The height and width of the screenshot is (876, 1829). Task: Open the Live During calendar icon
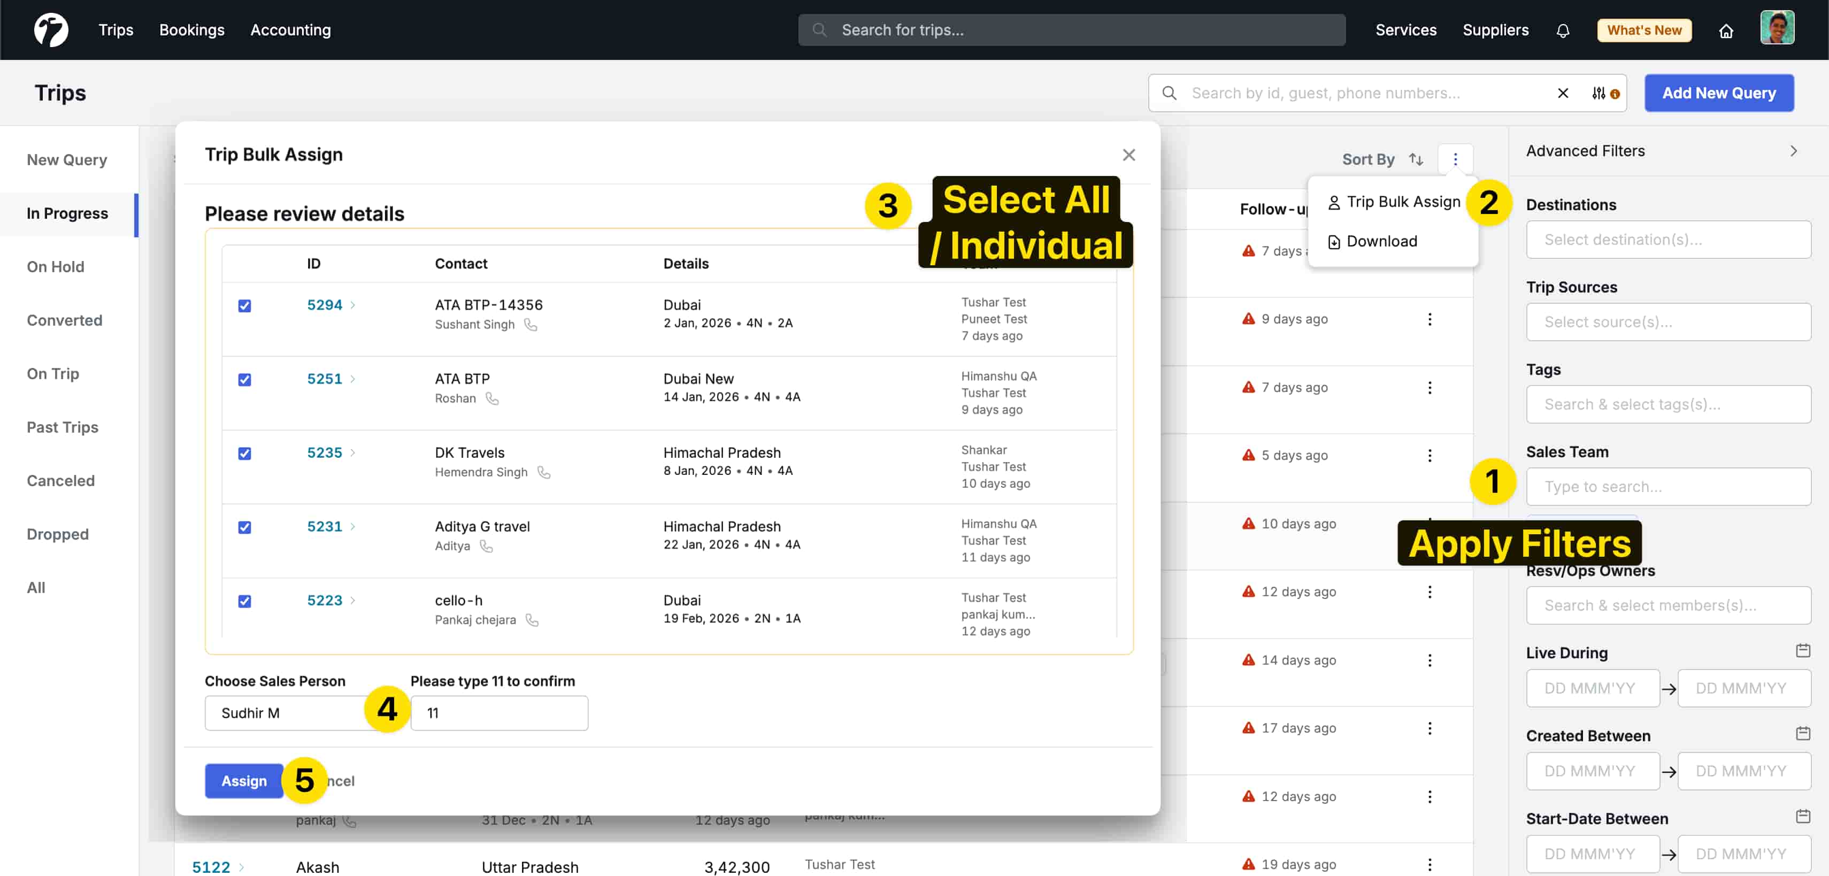[1803, 650]
